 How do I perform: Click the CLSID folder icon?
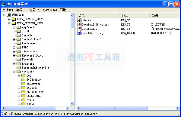[19, 31]
